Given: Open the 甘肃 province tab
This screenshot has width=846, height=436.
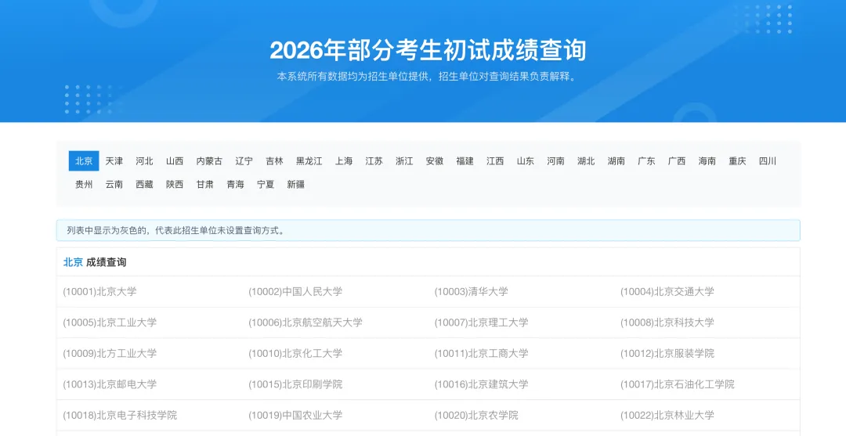Looking at the screenshot, I should [204, 184].
